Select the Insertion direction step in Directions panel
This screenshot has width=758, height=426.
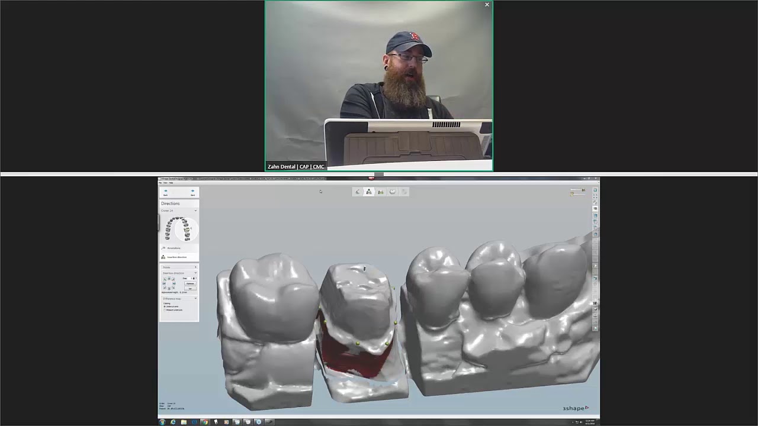[179, 257]
